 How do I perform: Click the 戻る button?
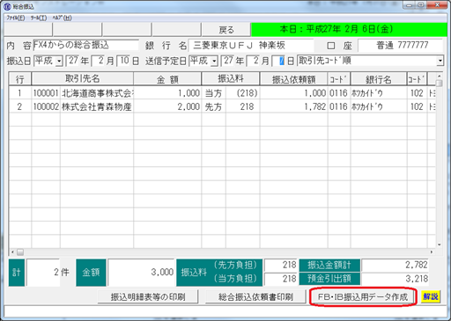click(x=226, y=30)
